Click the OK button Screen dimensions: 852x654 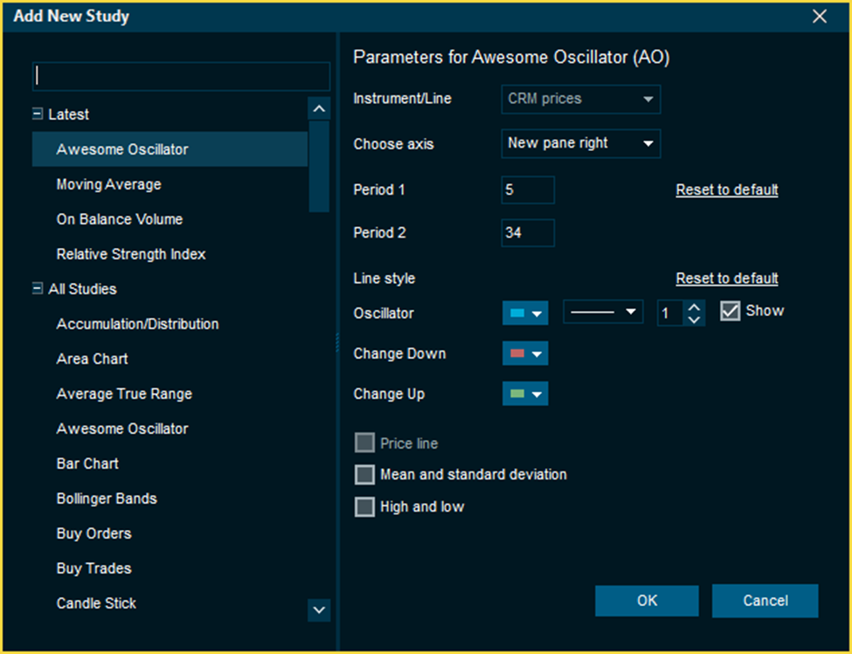point(647,601)
